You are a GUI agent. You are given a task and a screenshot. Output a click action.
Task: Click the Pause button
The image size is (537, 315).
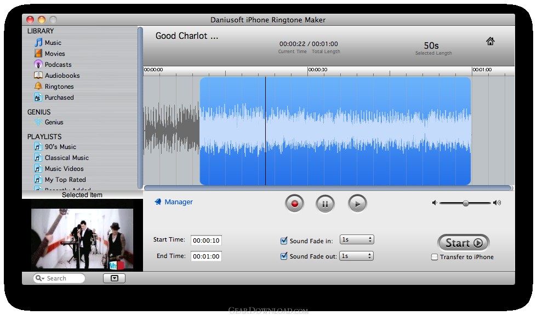pyautogui.click(x=325, y=204)
